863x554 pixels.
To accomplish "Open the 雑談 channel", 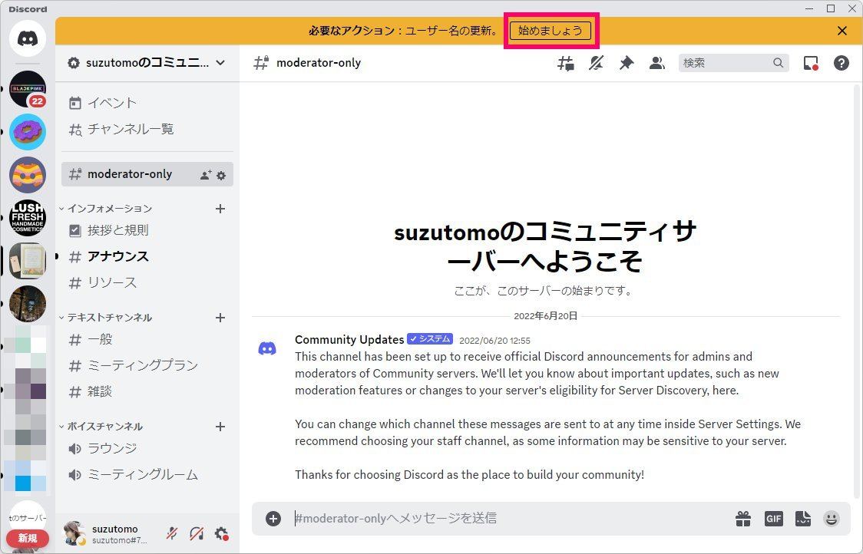I will [x=147, y=391].
